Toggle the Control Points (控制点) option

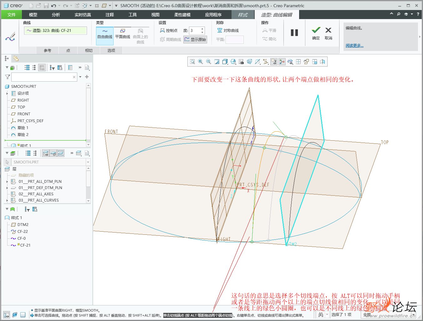169,30
